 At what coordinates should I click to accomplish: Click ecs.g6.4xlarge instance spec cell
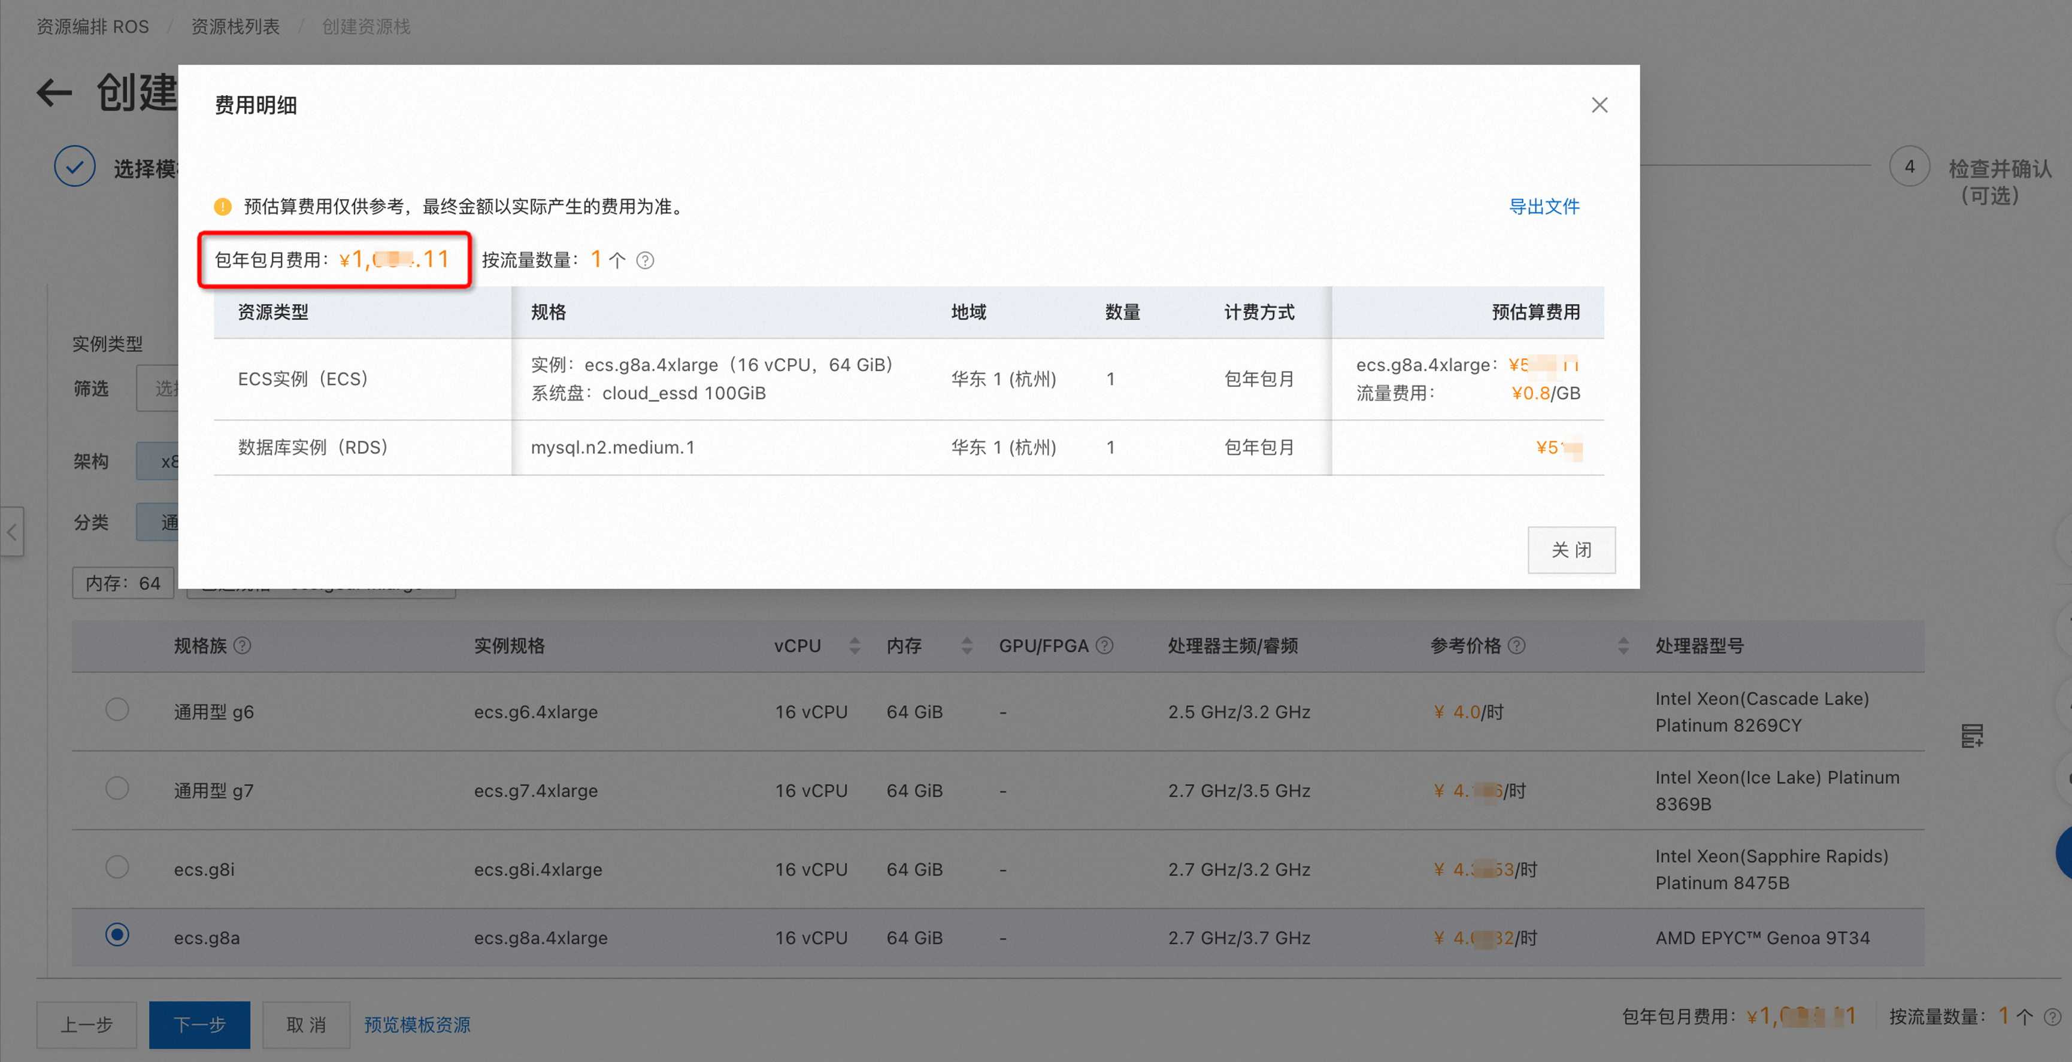pyautogui.click(x=536, y=712)
